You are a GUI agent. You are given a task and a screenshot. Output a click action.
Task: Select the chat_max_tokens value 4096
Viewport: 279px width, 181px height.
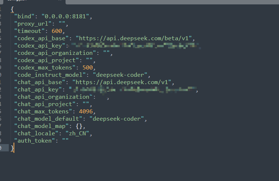(86, 112)
